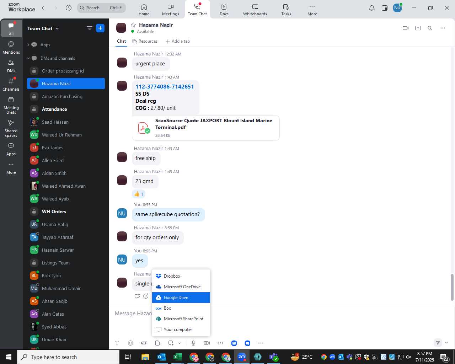
Task: Open Tasks from top navigation
Action: 286,10
